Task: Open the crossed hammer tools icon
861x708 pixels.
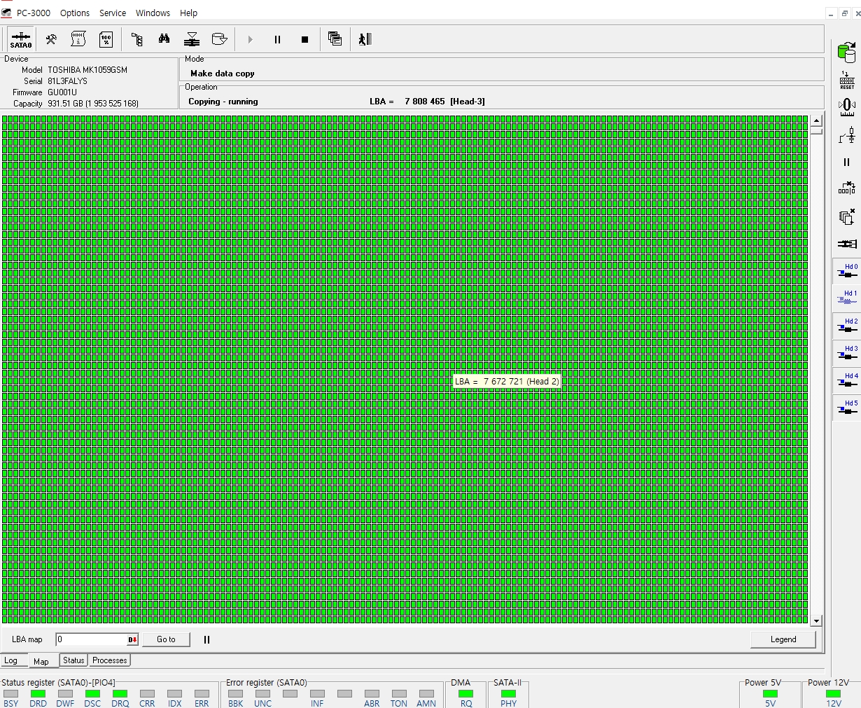Action: pyautogui.click(x=51, y=39)
